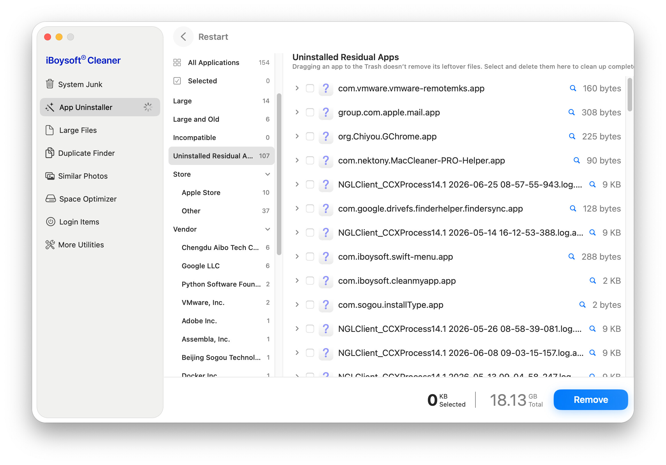Image resolution: width=666 pixels, height=465 pixels.
Task: Filter by Python Software Foundation vendor
Action: (221, 284)
